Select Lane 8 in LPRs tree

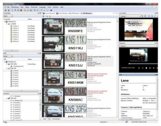pyautogui.click(x=15, y=86)
